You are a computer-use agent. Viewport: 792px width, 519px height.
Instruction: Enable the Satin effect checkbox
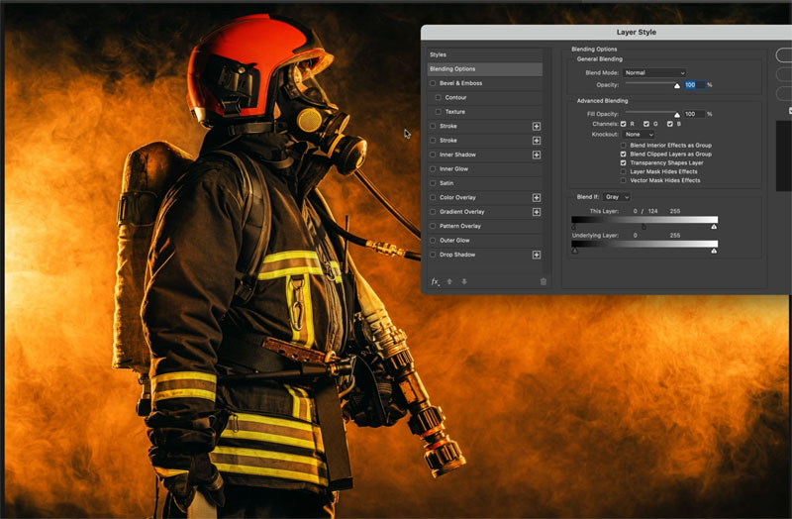[x=433, y=183]
